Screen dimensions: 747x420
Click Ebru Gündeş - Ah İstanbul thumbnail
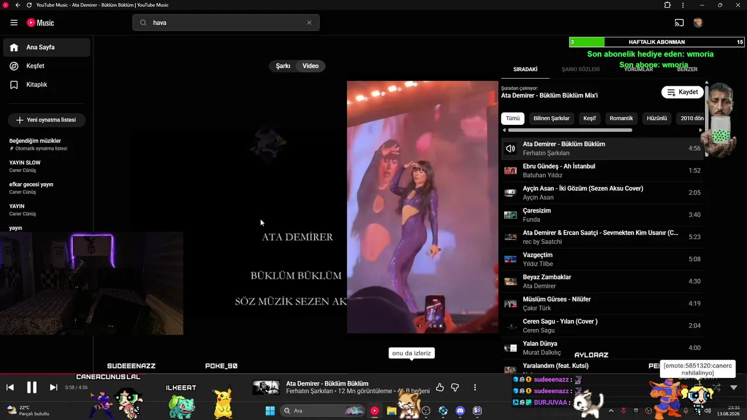[511, 171]
